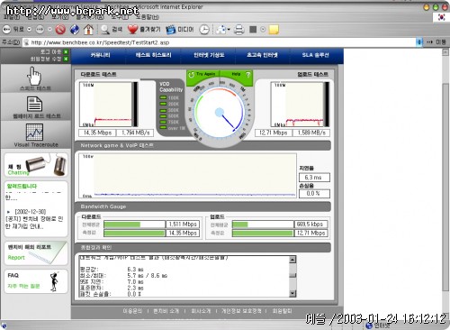Open the SLA solution navigation tab
Image resolution: width=450 pixels, height=330 pixels.
pos(315,55)
